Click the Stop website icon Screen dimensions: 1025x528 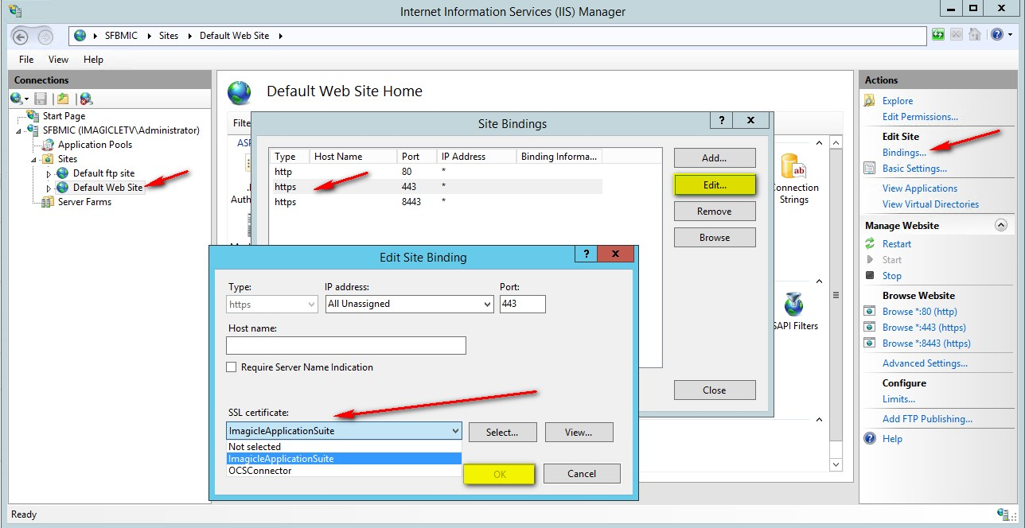coord(870,276)
